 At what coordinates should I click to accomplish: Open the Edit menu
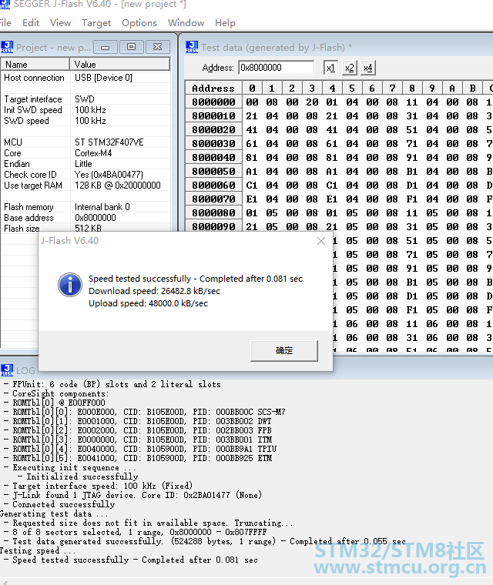tap(31, 23)
